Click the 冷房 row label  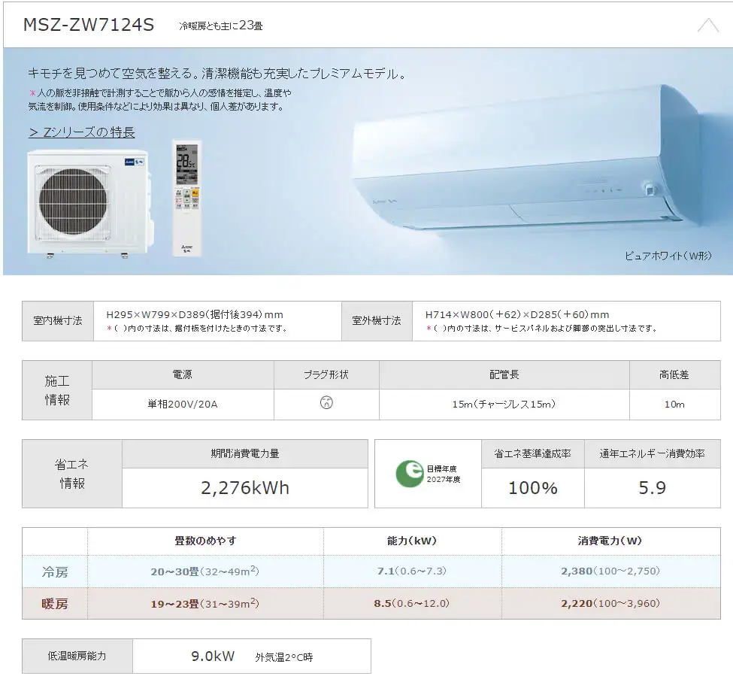[x=55, y=572]
